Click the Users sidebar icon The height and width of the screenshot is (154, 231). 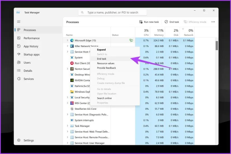pyautogui.click(x=19, y=62)
